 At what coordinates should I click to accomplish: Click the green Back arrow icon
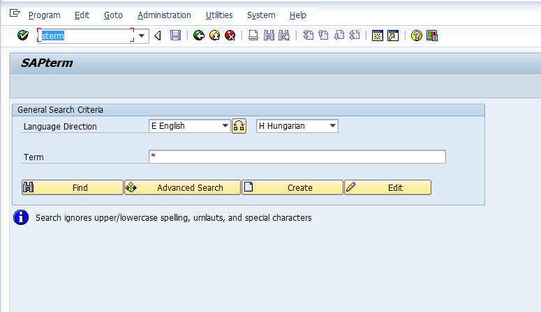tap(199, 36)
